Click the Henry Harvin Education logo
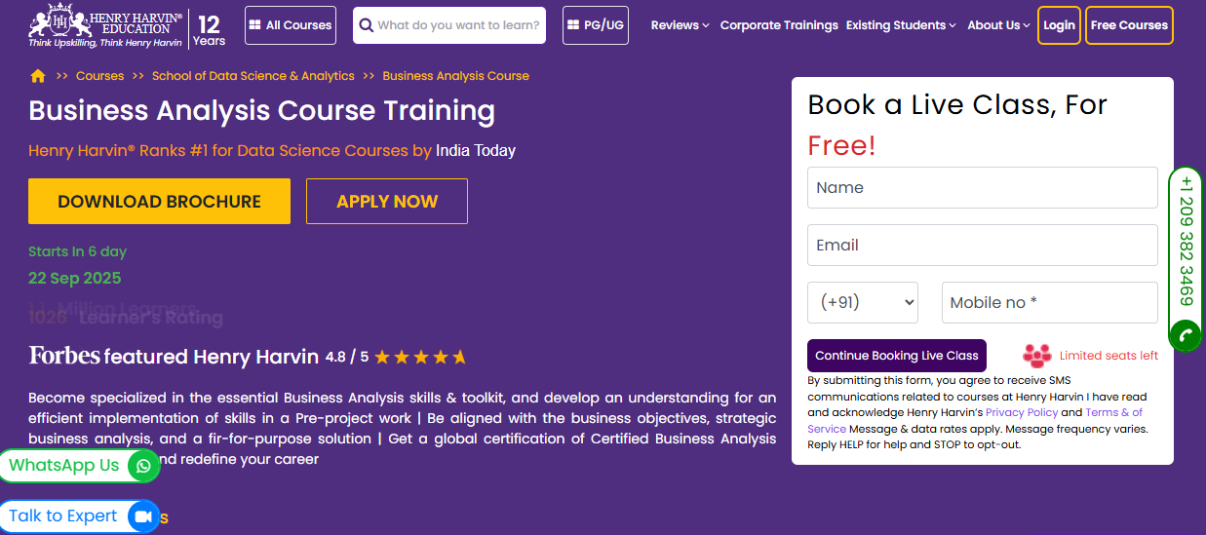Screen dimensions: 1206x535 click(105, 26)
